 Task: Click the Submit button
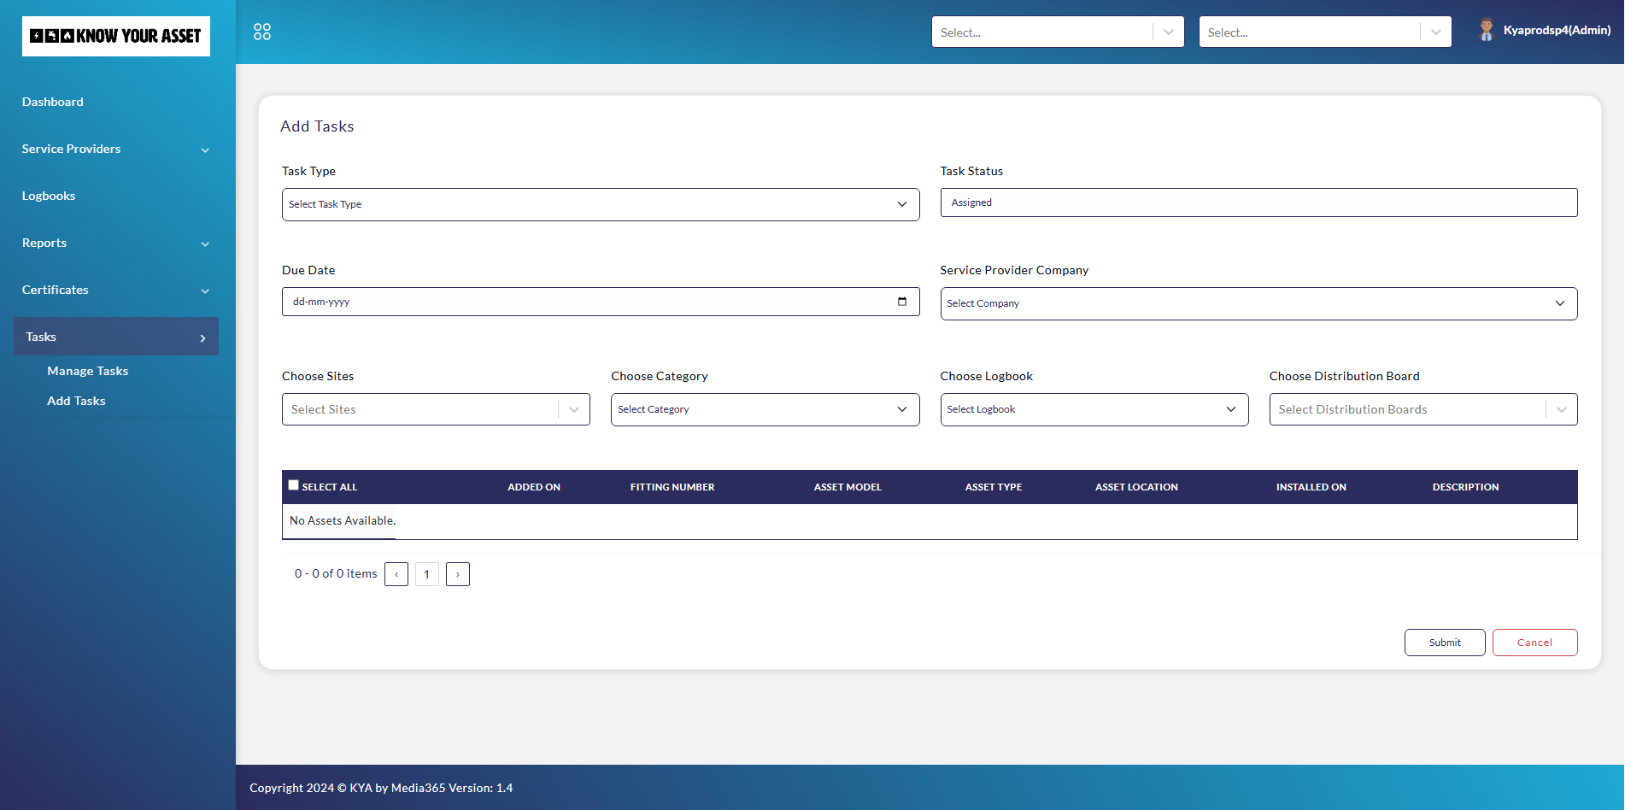tap(1444, 643)
